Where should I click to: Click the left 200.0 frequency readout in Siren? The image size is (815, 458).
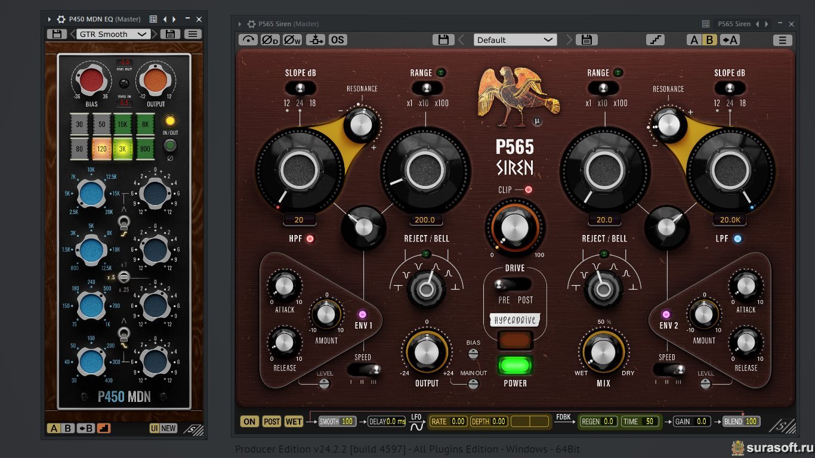point(425,220)
